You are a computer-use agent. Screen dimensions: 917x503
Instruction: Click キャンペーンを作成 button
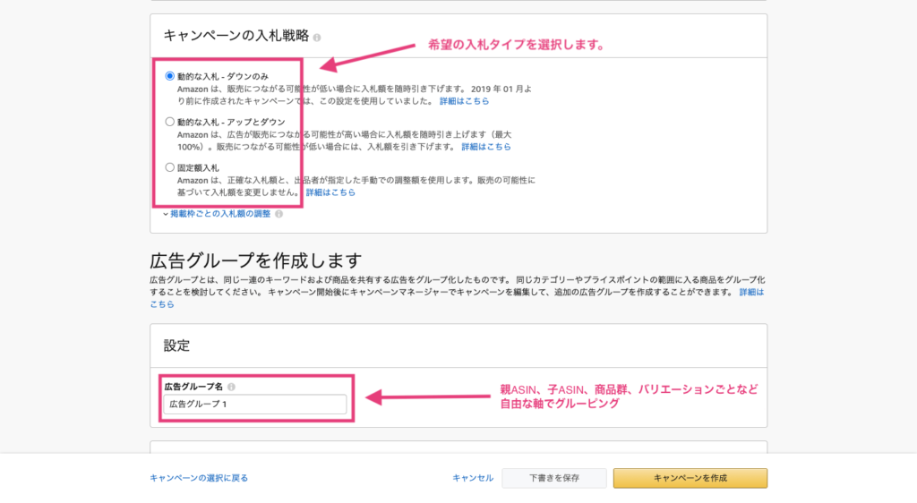[690, 478]
